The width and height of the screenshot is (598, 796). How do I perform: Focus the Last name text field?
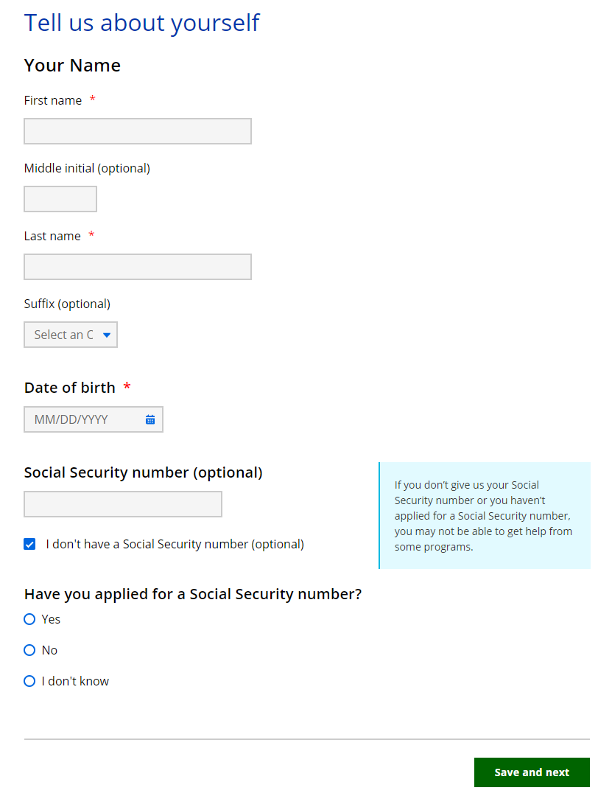(x=138, y=267)
